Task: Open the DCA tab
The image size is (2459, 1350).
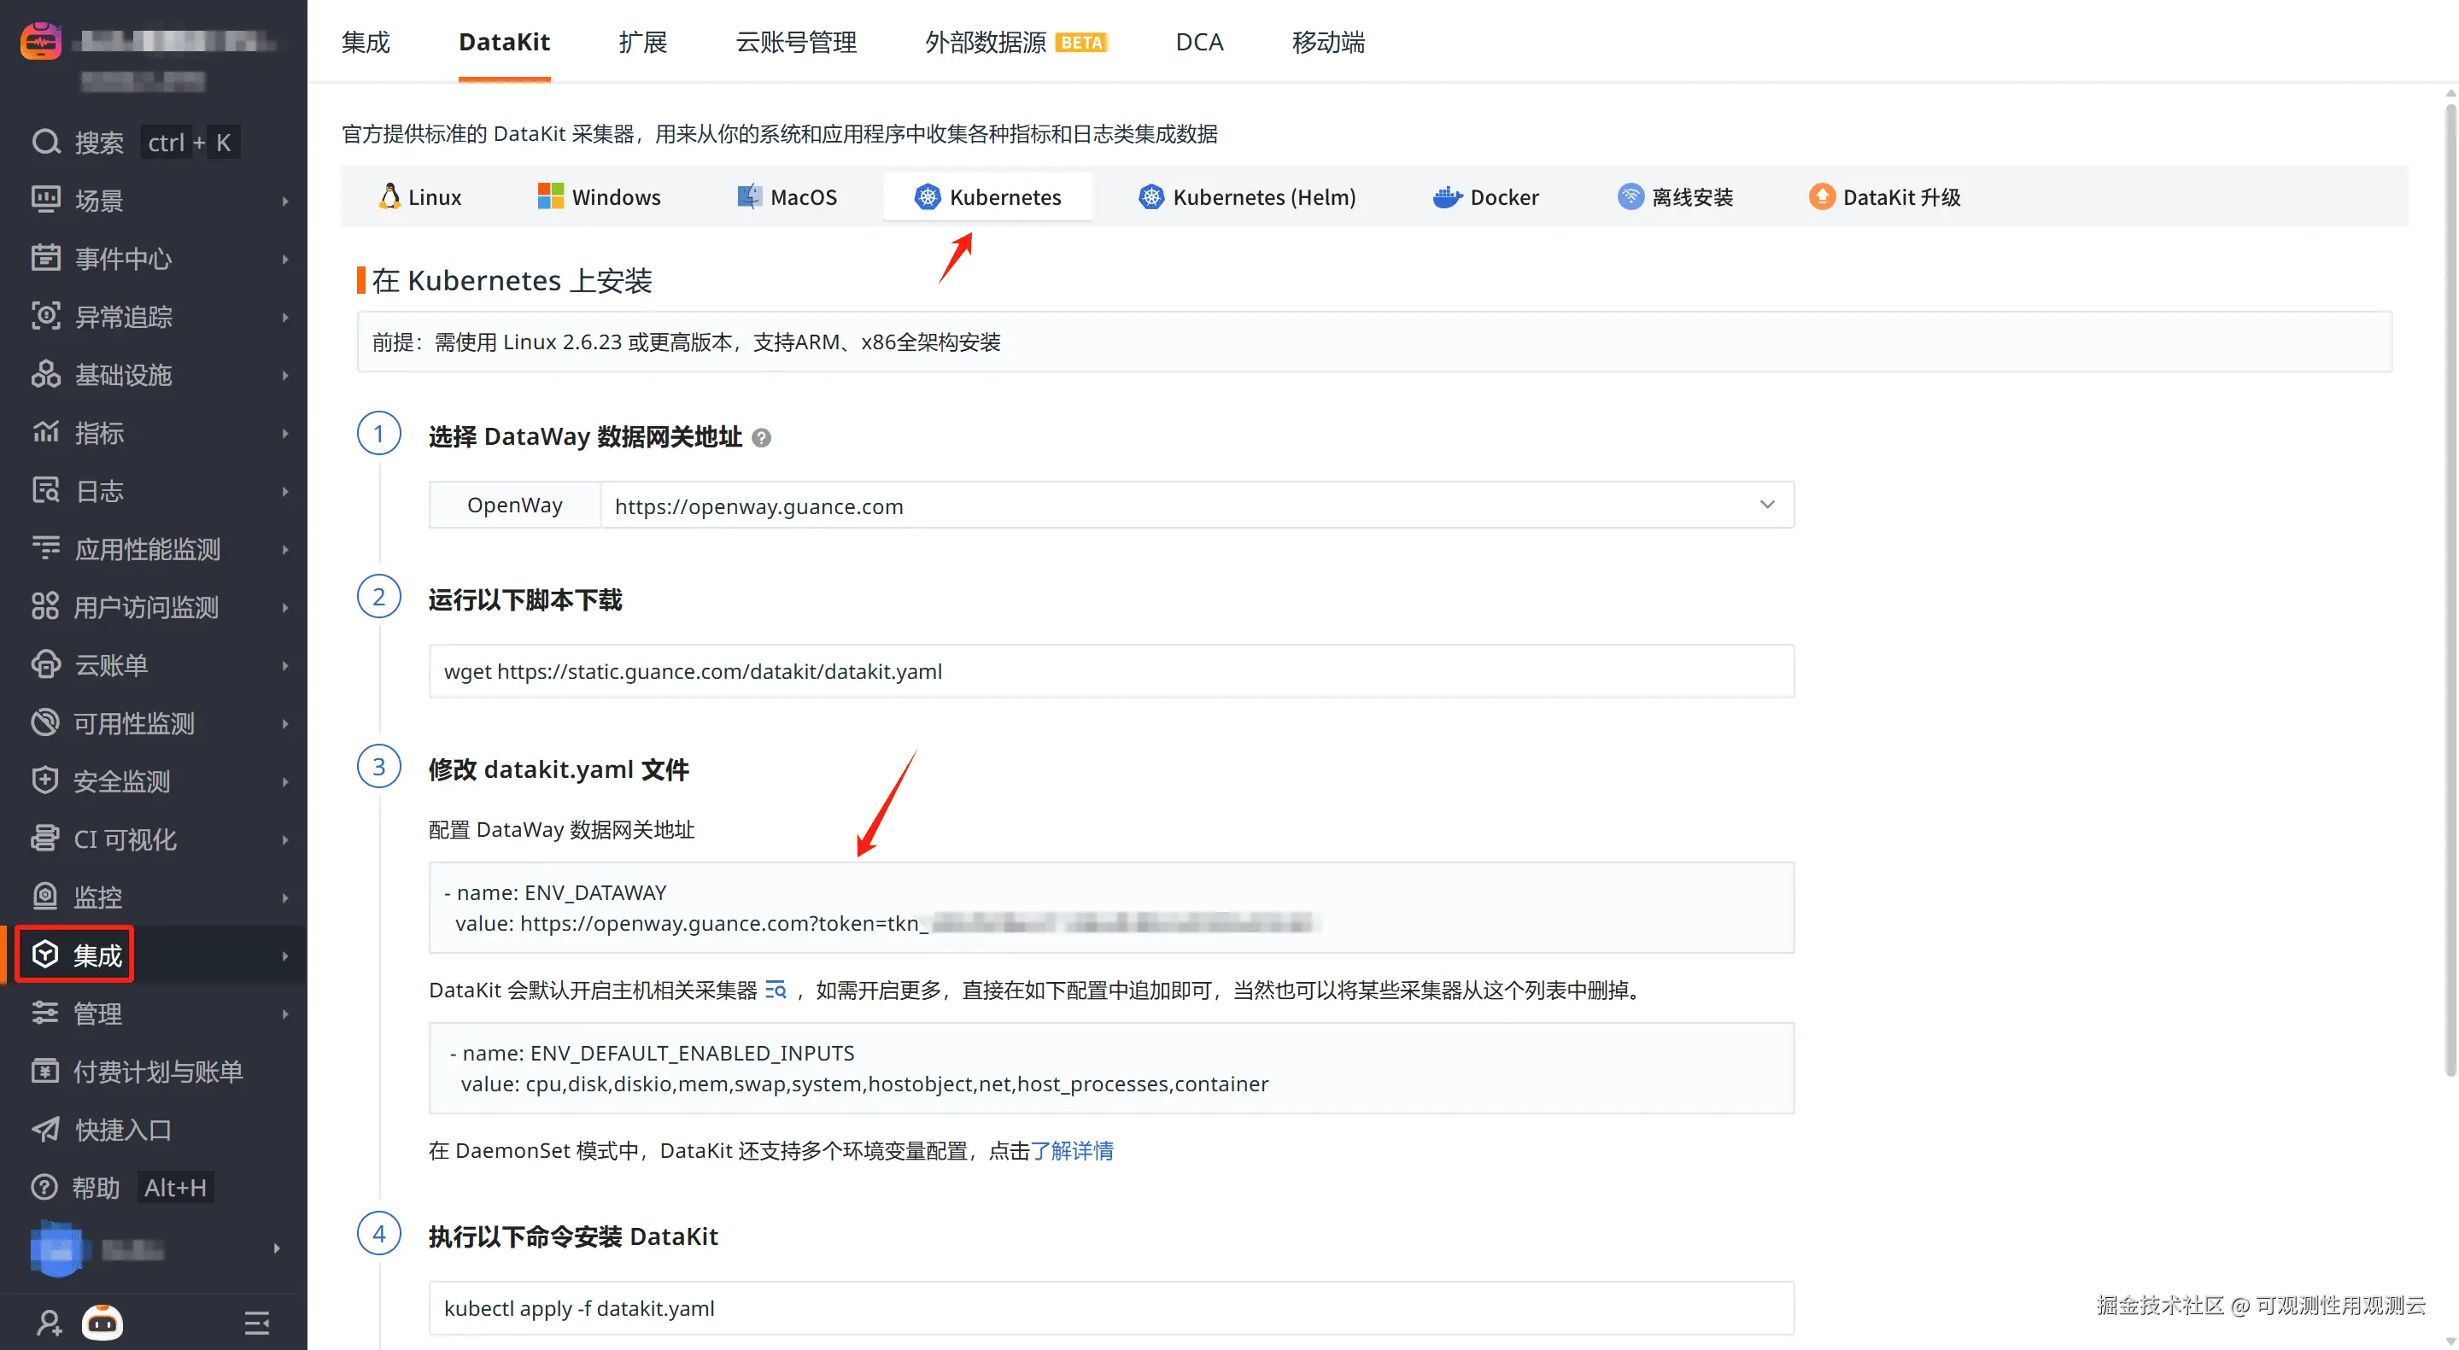Action: click(1199, 42)
